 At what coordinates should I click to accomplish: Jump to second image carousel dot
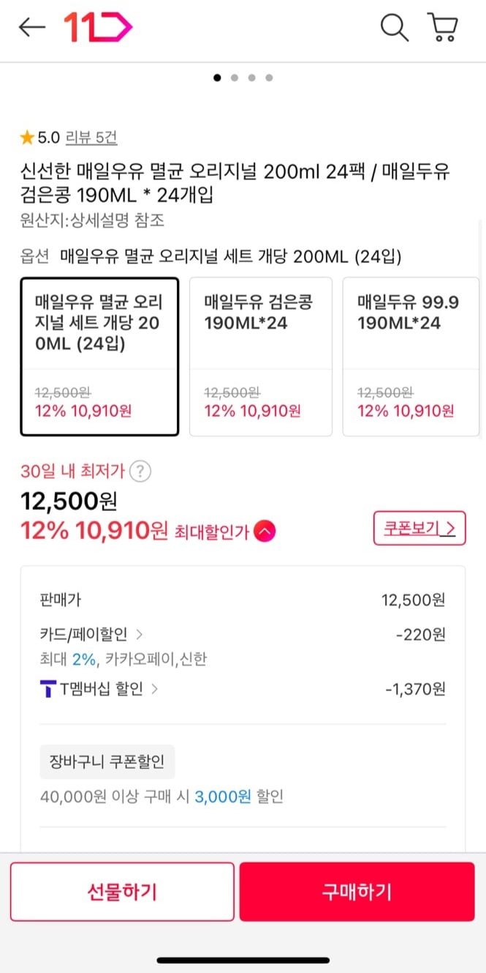(x=234, y=77)
